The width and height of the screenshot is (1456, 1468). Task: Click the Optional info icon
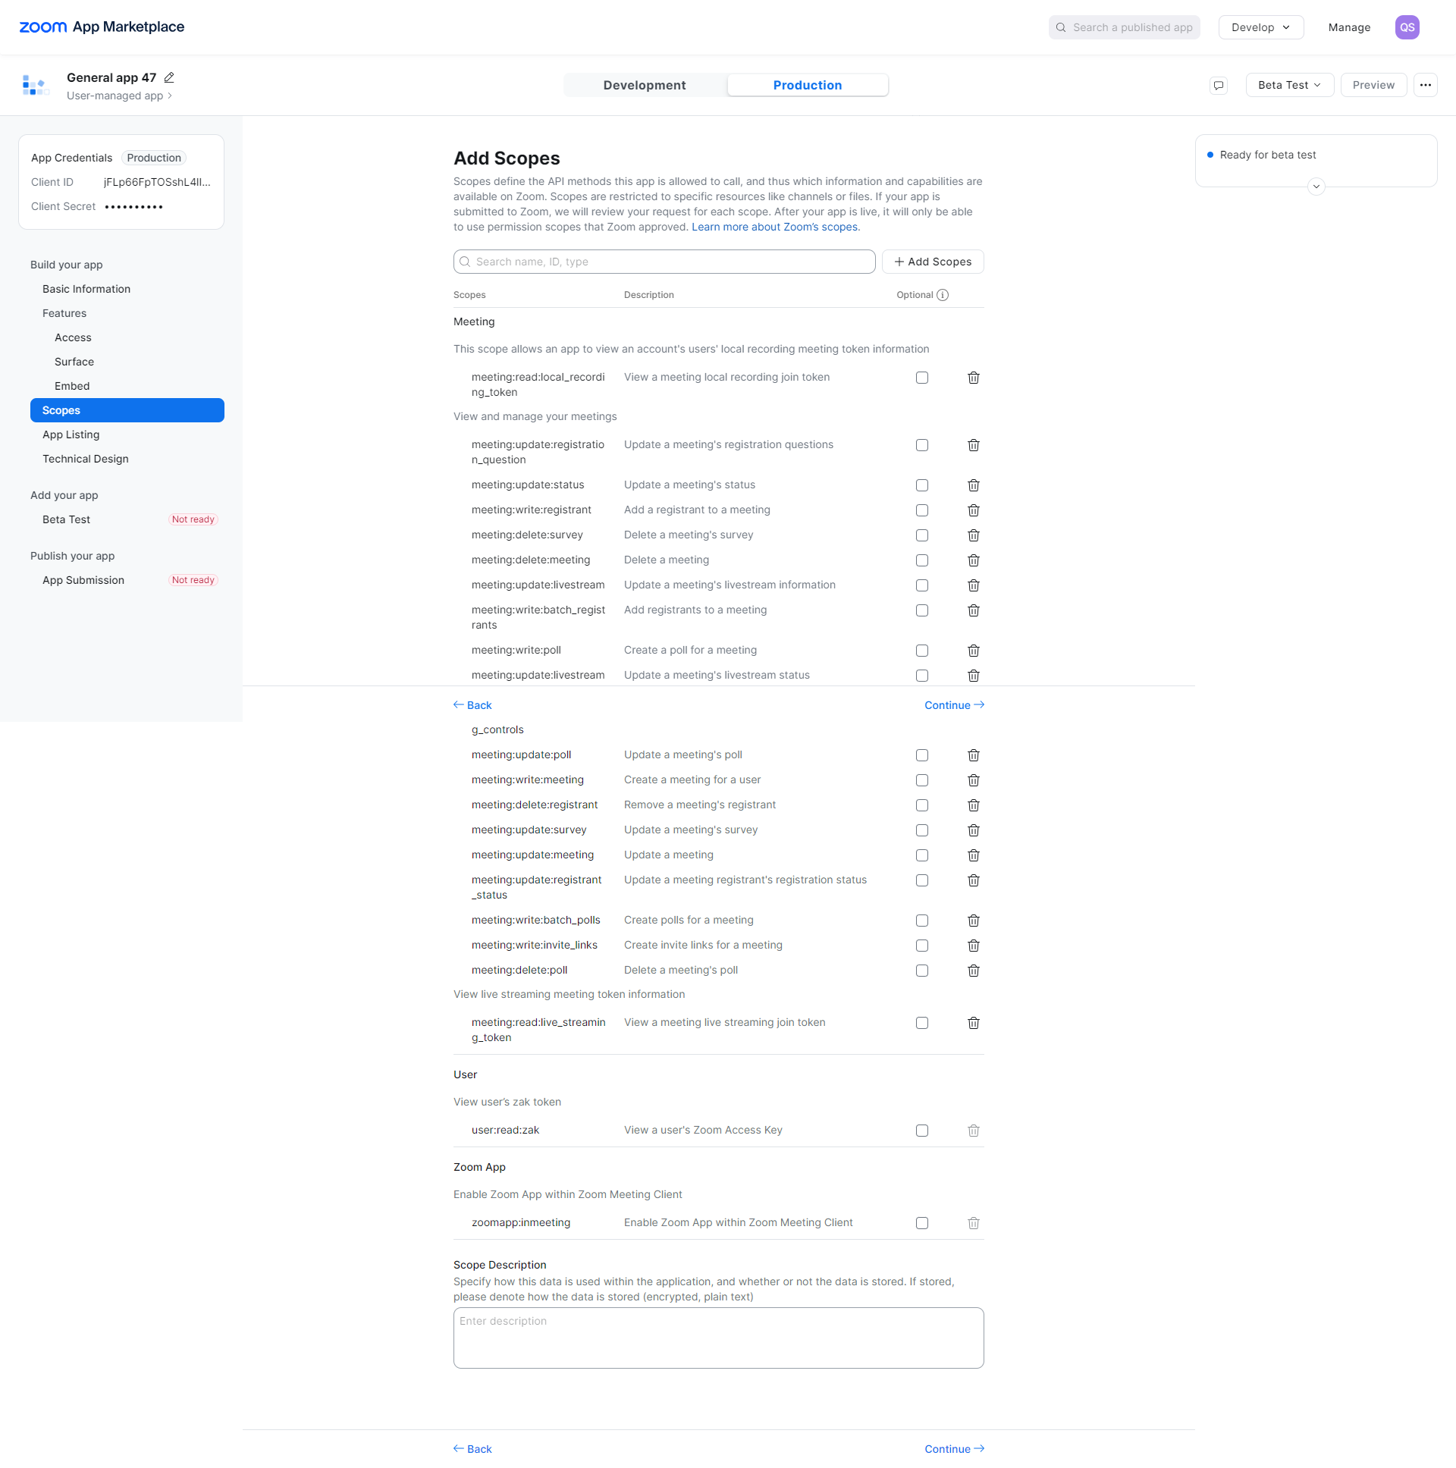[943, 295]
